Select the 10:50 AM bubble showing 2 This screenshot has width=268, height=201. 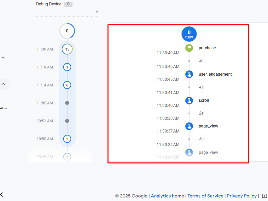(x=67, y=139)
